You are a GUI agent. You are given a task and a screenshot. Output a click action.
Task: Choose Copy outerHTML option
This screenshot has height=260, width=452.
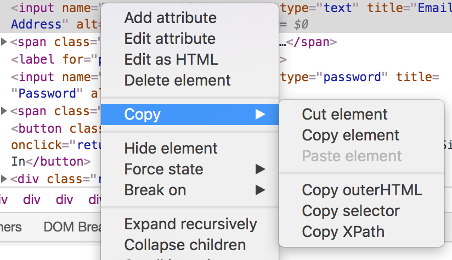(361, 190)
